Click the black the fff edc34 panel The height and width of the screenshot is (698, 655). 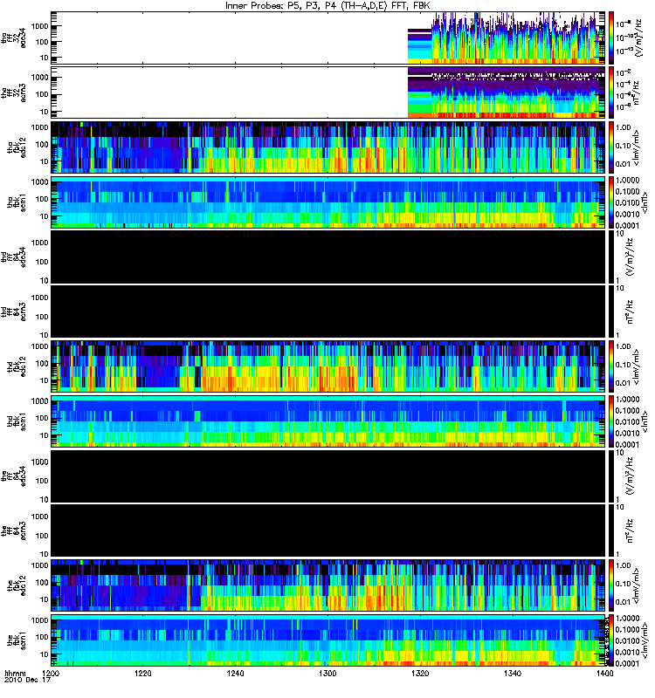[x=328, y=476]
